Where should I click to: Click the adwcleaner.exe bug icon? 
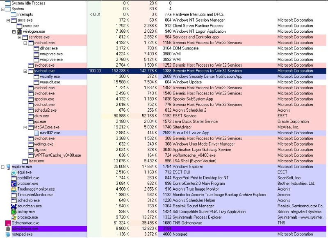point(8,229)
